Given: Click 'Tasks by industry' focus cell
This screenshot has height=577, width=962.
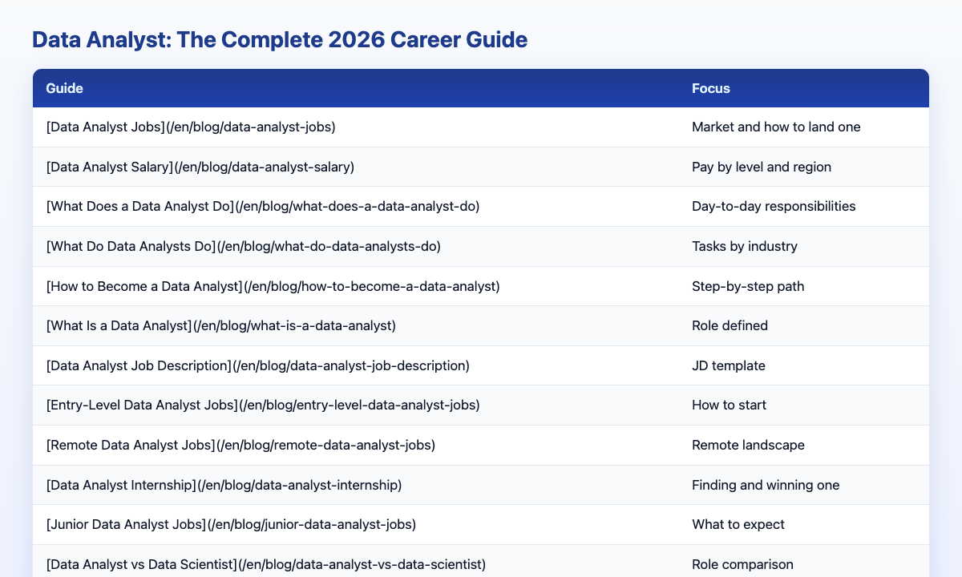Looking at the screenshot, I should pyautogui.click(x=803, y=246).
